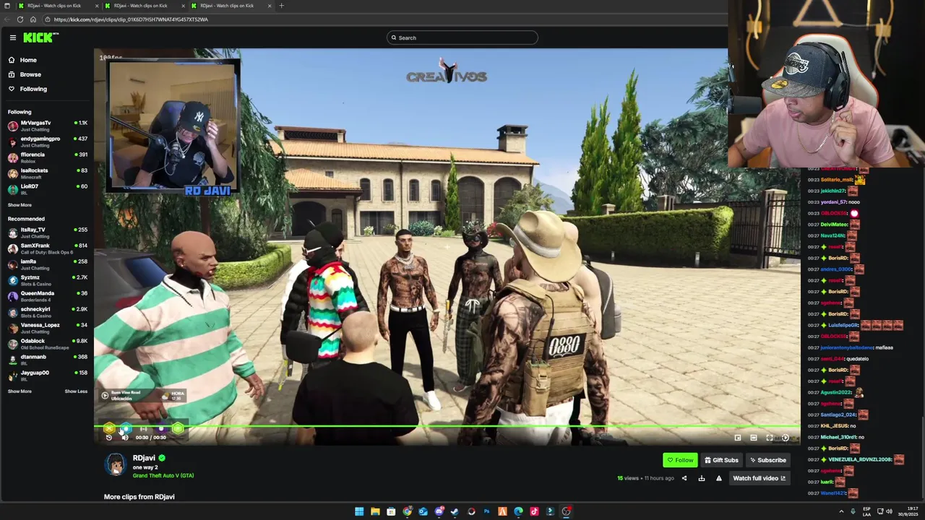Image resolution: width=925 pixels, height=520 pixels.
Task: Open Watch full video link
Action: [x=759, y=478]
